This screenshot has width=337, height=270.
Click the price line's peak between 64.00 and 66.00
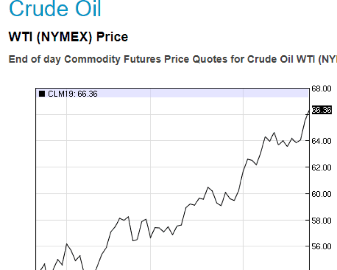click(274, 133)
